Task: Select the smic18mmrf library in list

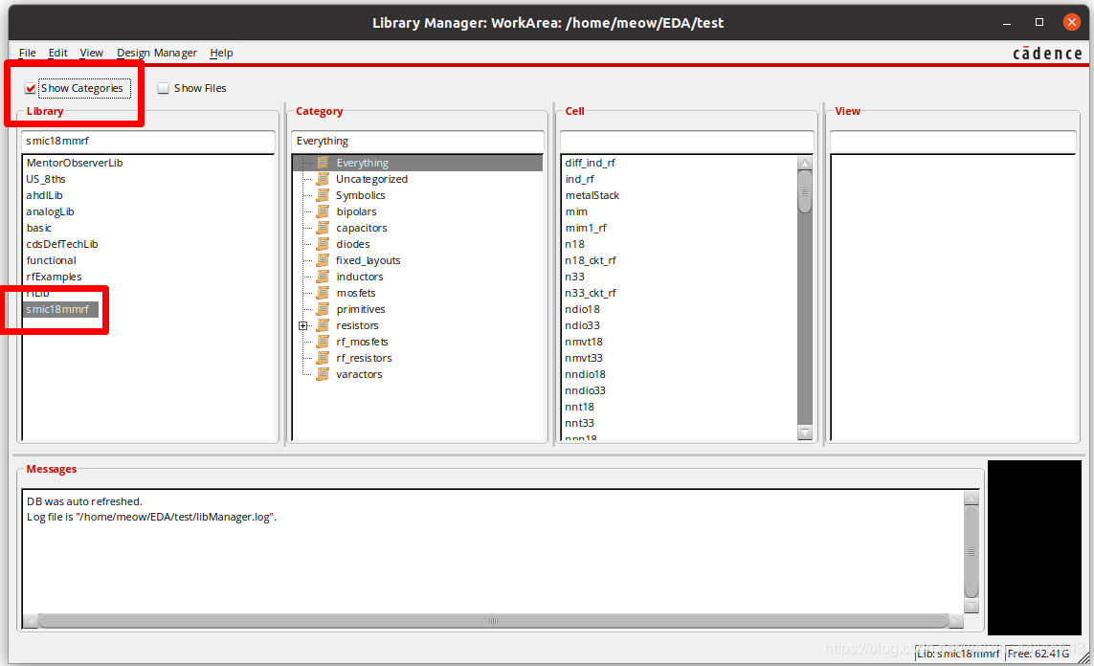Action: (60, 309)
